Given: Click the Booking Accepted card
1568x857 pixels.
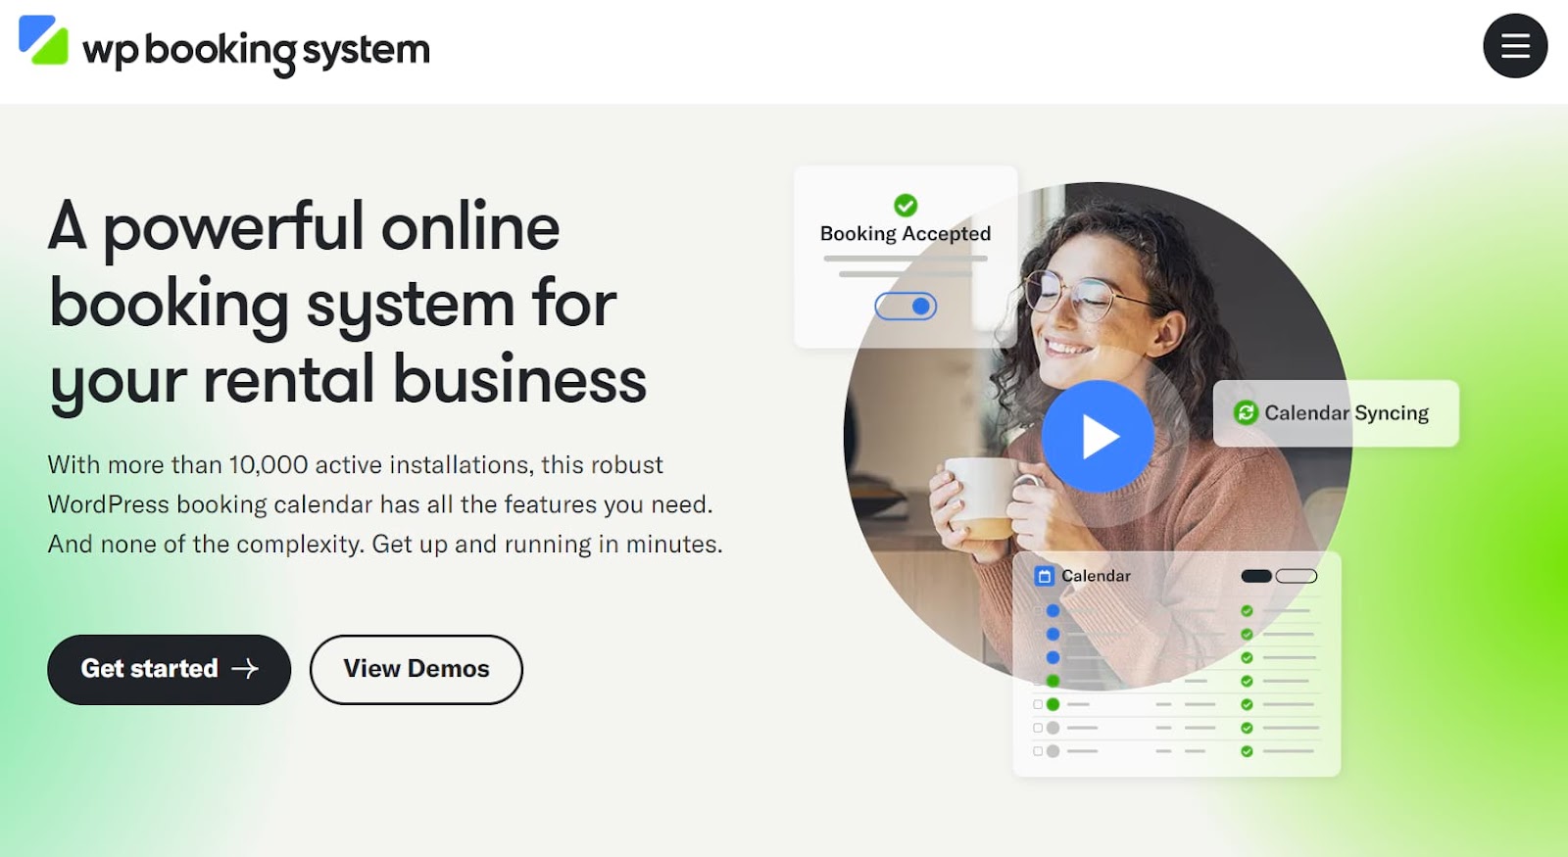Looking at the screenshot, I should point(906,257).
